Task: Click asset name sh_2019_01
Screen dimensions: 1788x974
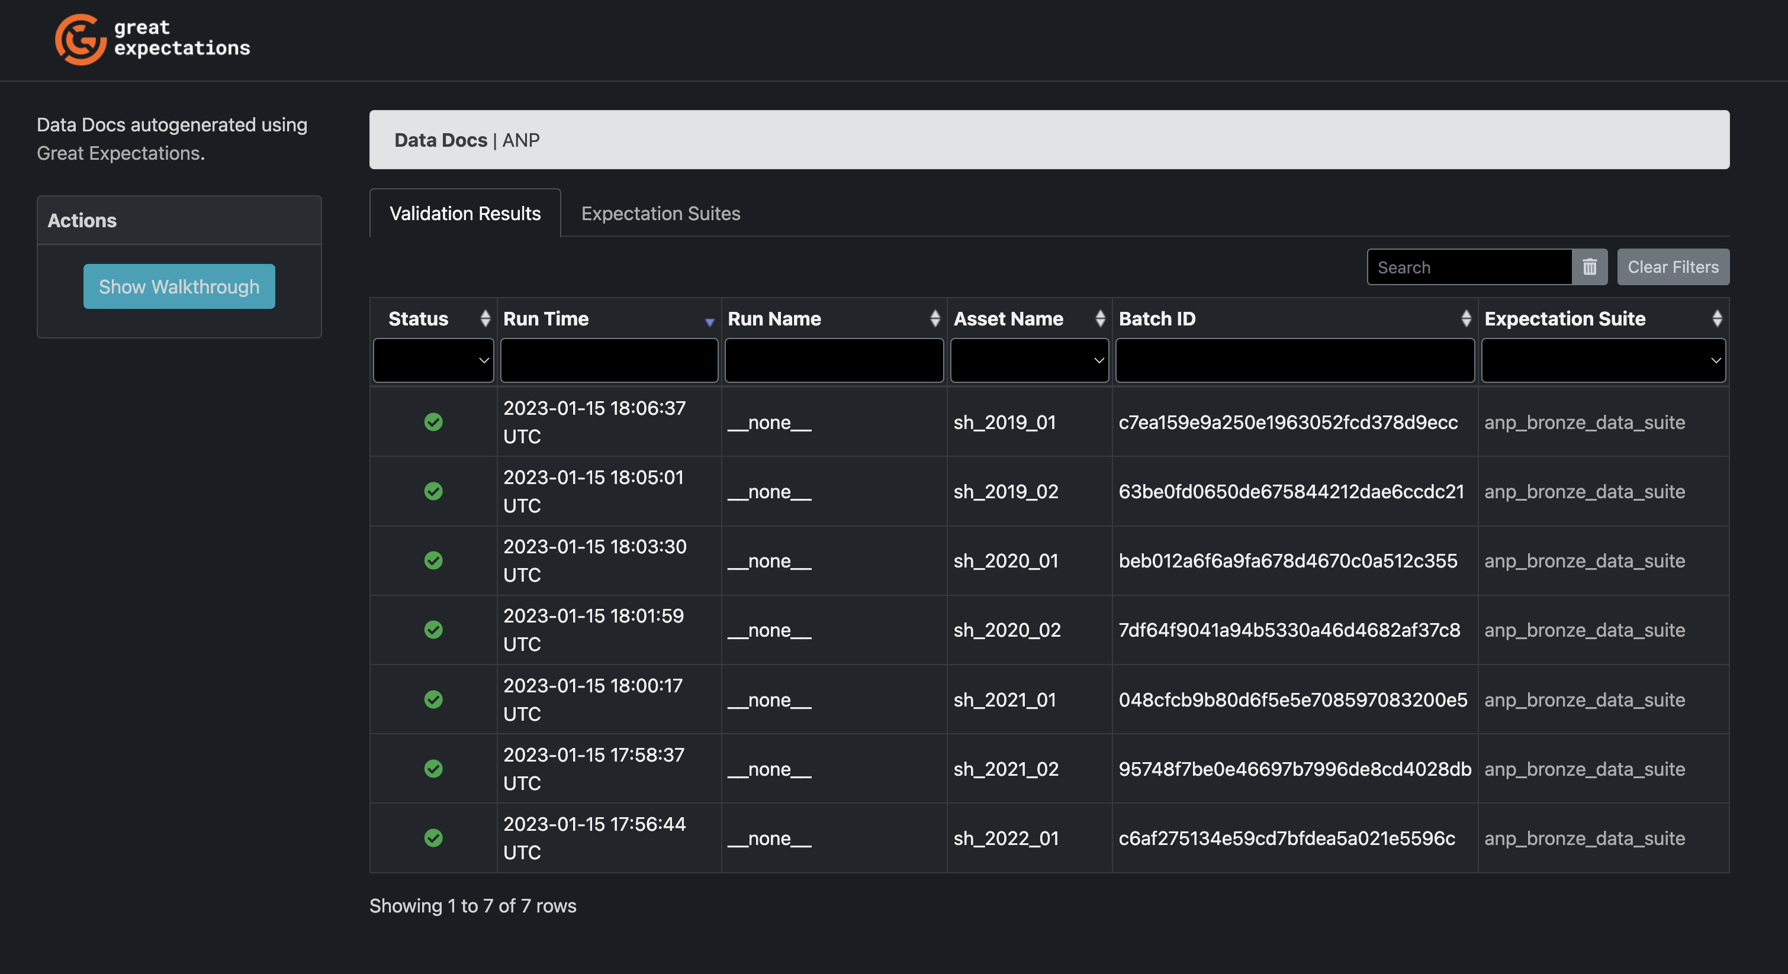Action: (x=1004, y=423)
